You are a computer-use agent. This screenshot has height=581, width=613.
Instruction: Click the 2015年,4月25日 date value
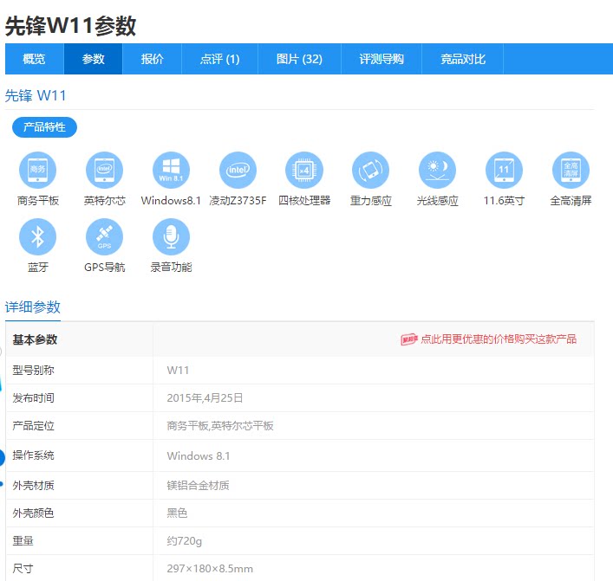coord(205,398)
